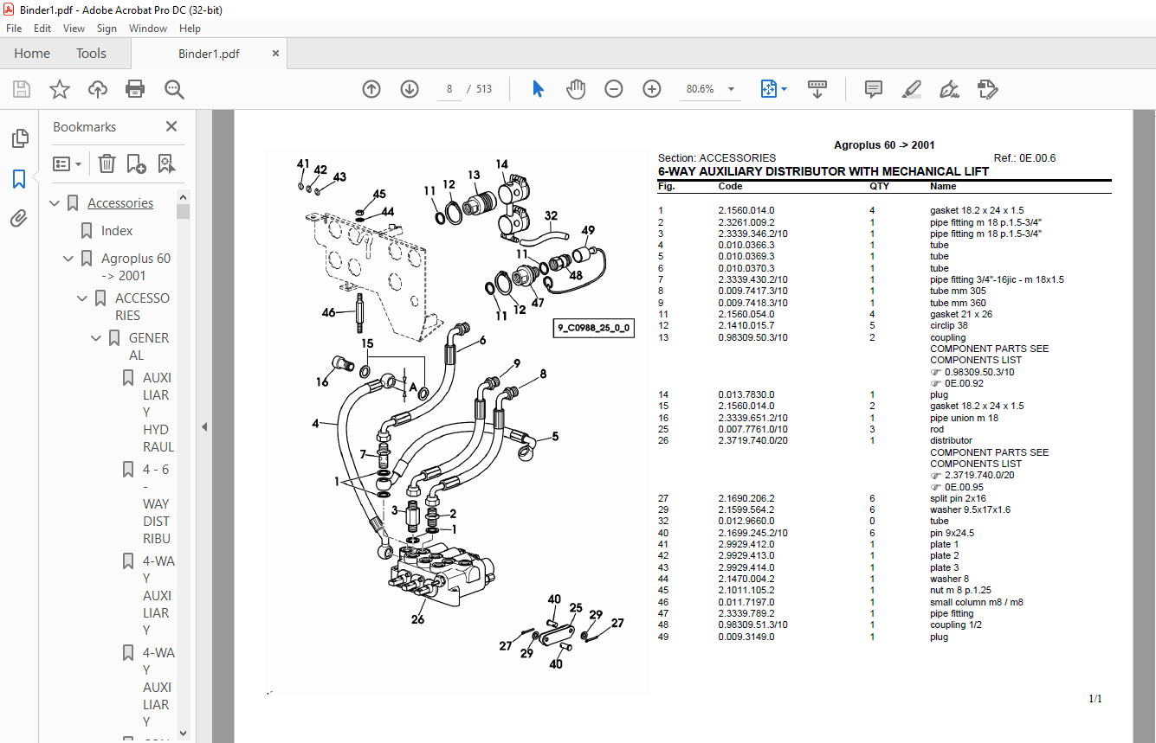Click the page number input field

[449, 89]
